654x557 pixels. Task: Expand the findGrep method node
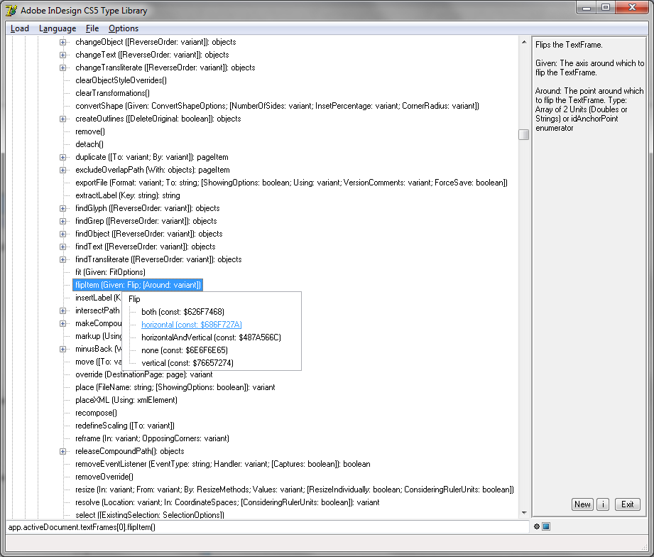(62, 221)
